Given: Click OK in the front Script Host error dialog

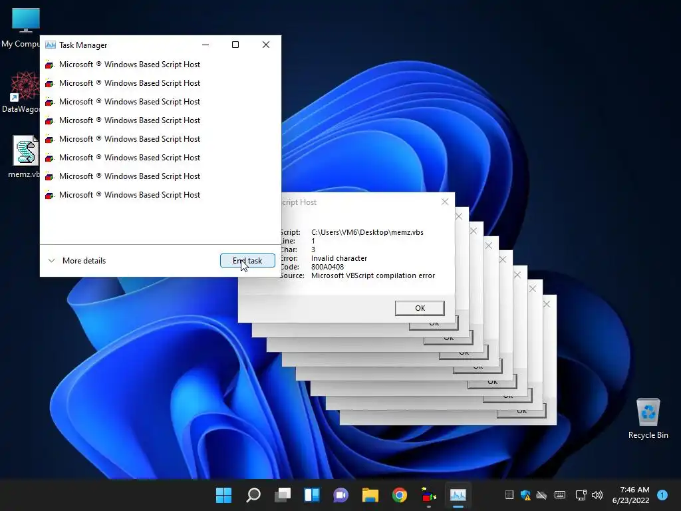Looking at the screenshot, I should coord(420,308).
